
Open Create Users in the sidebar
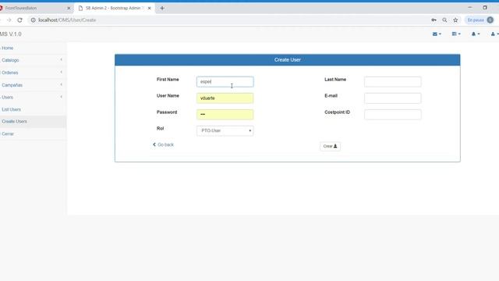(x=14, y=122)
